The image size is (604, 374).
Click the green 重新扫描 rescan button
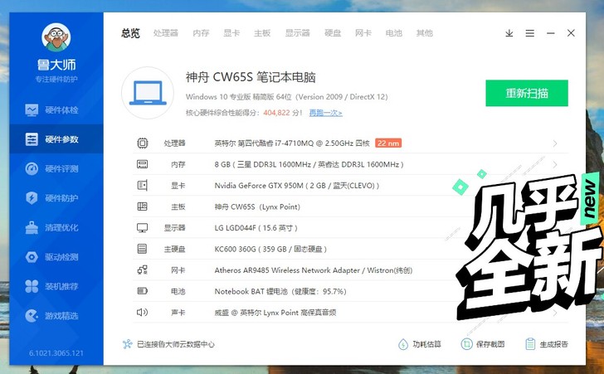[x=527, y=93]
